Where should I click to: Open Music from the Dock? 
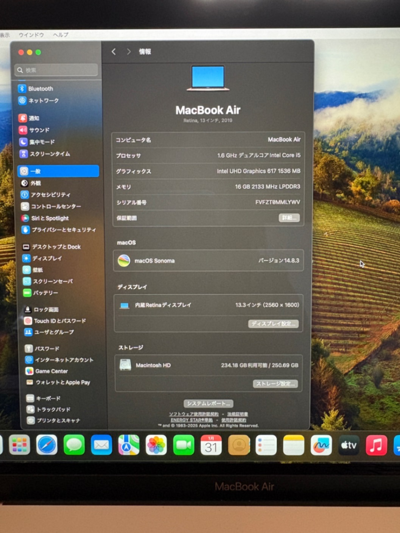[x=376, y=445]
